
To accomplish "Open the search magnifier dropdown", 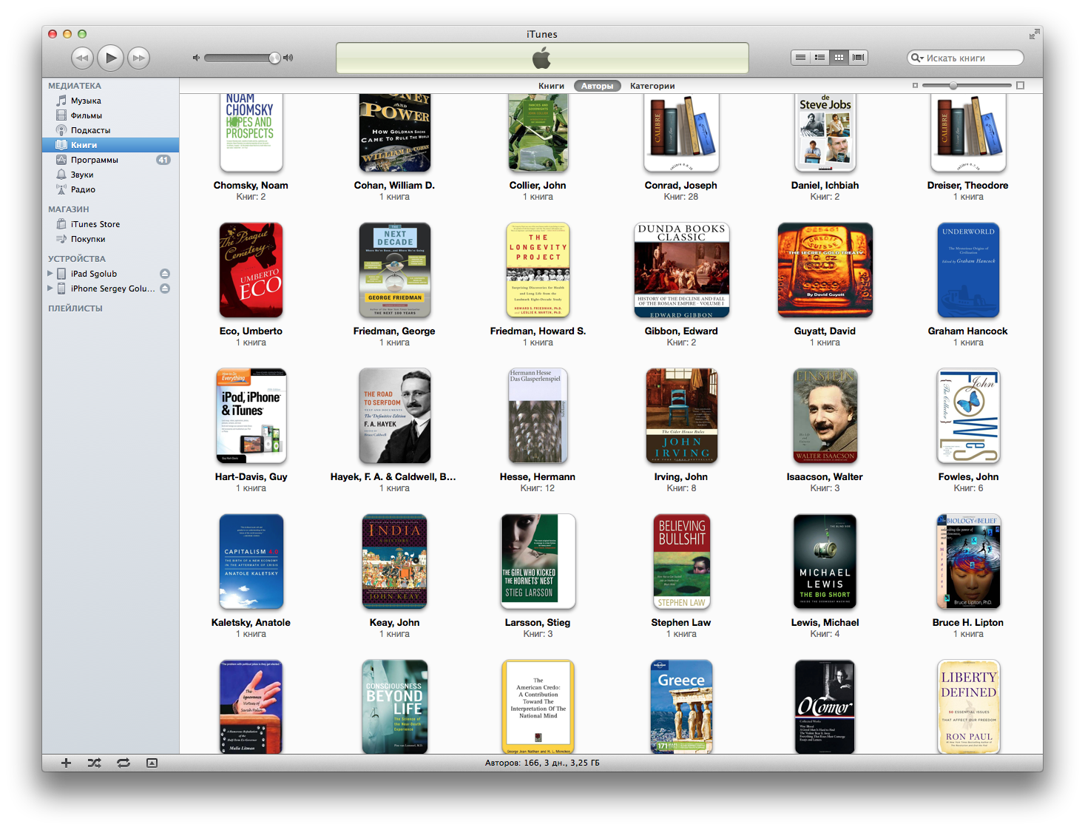I will (x=917, y=58).
